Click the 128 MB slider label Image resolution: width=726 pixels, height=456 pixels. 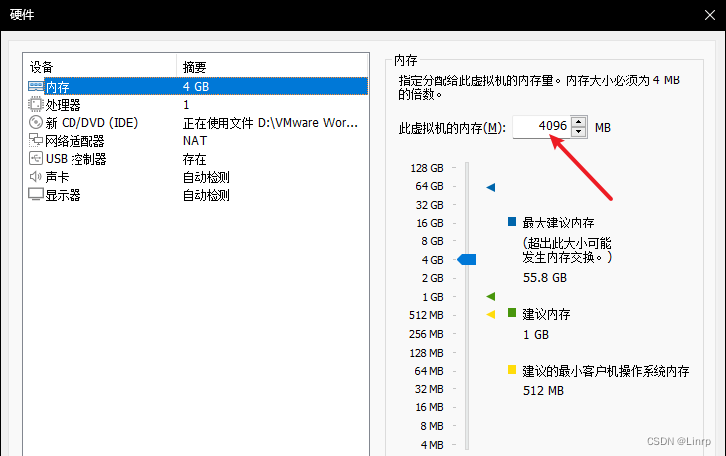[426, 353]
